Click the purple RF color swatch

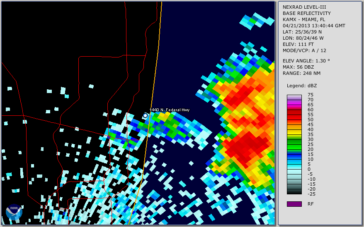294,204
